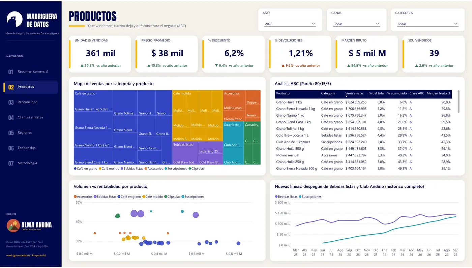Open the Rentabilidad navigation item

click(x=31, y=102)
